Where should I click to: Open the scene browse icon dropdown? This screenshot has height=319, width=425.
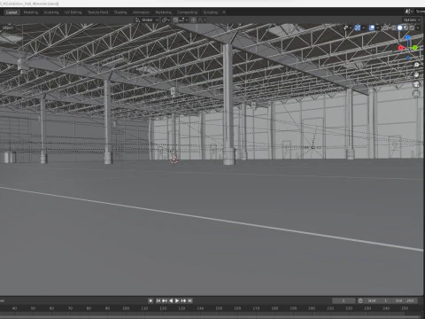[409, 12]
